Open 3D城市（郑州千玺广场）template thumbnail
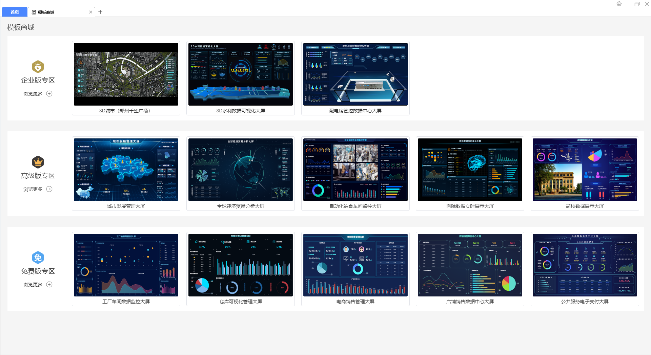651x355 pixels. point(126,74)
